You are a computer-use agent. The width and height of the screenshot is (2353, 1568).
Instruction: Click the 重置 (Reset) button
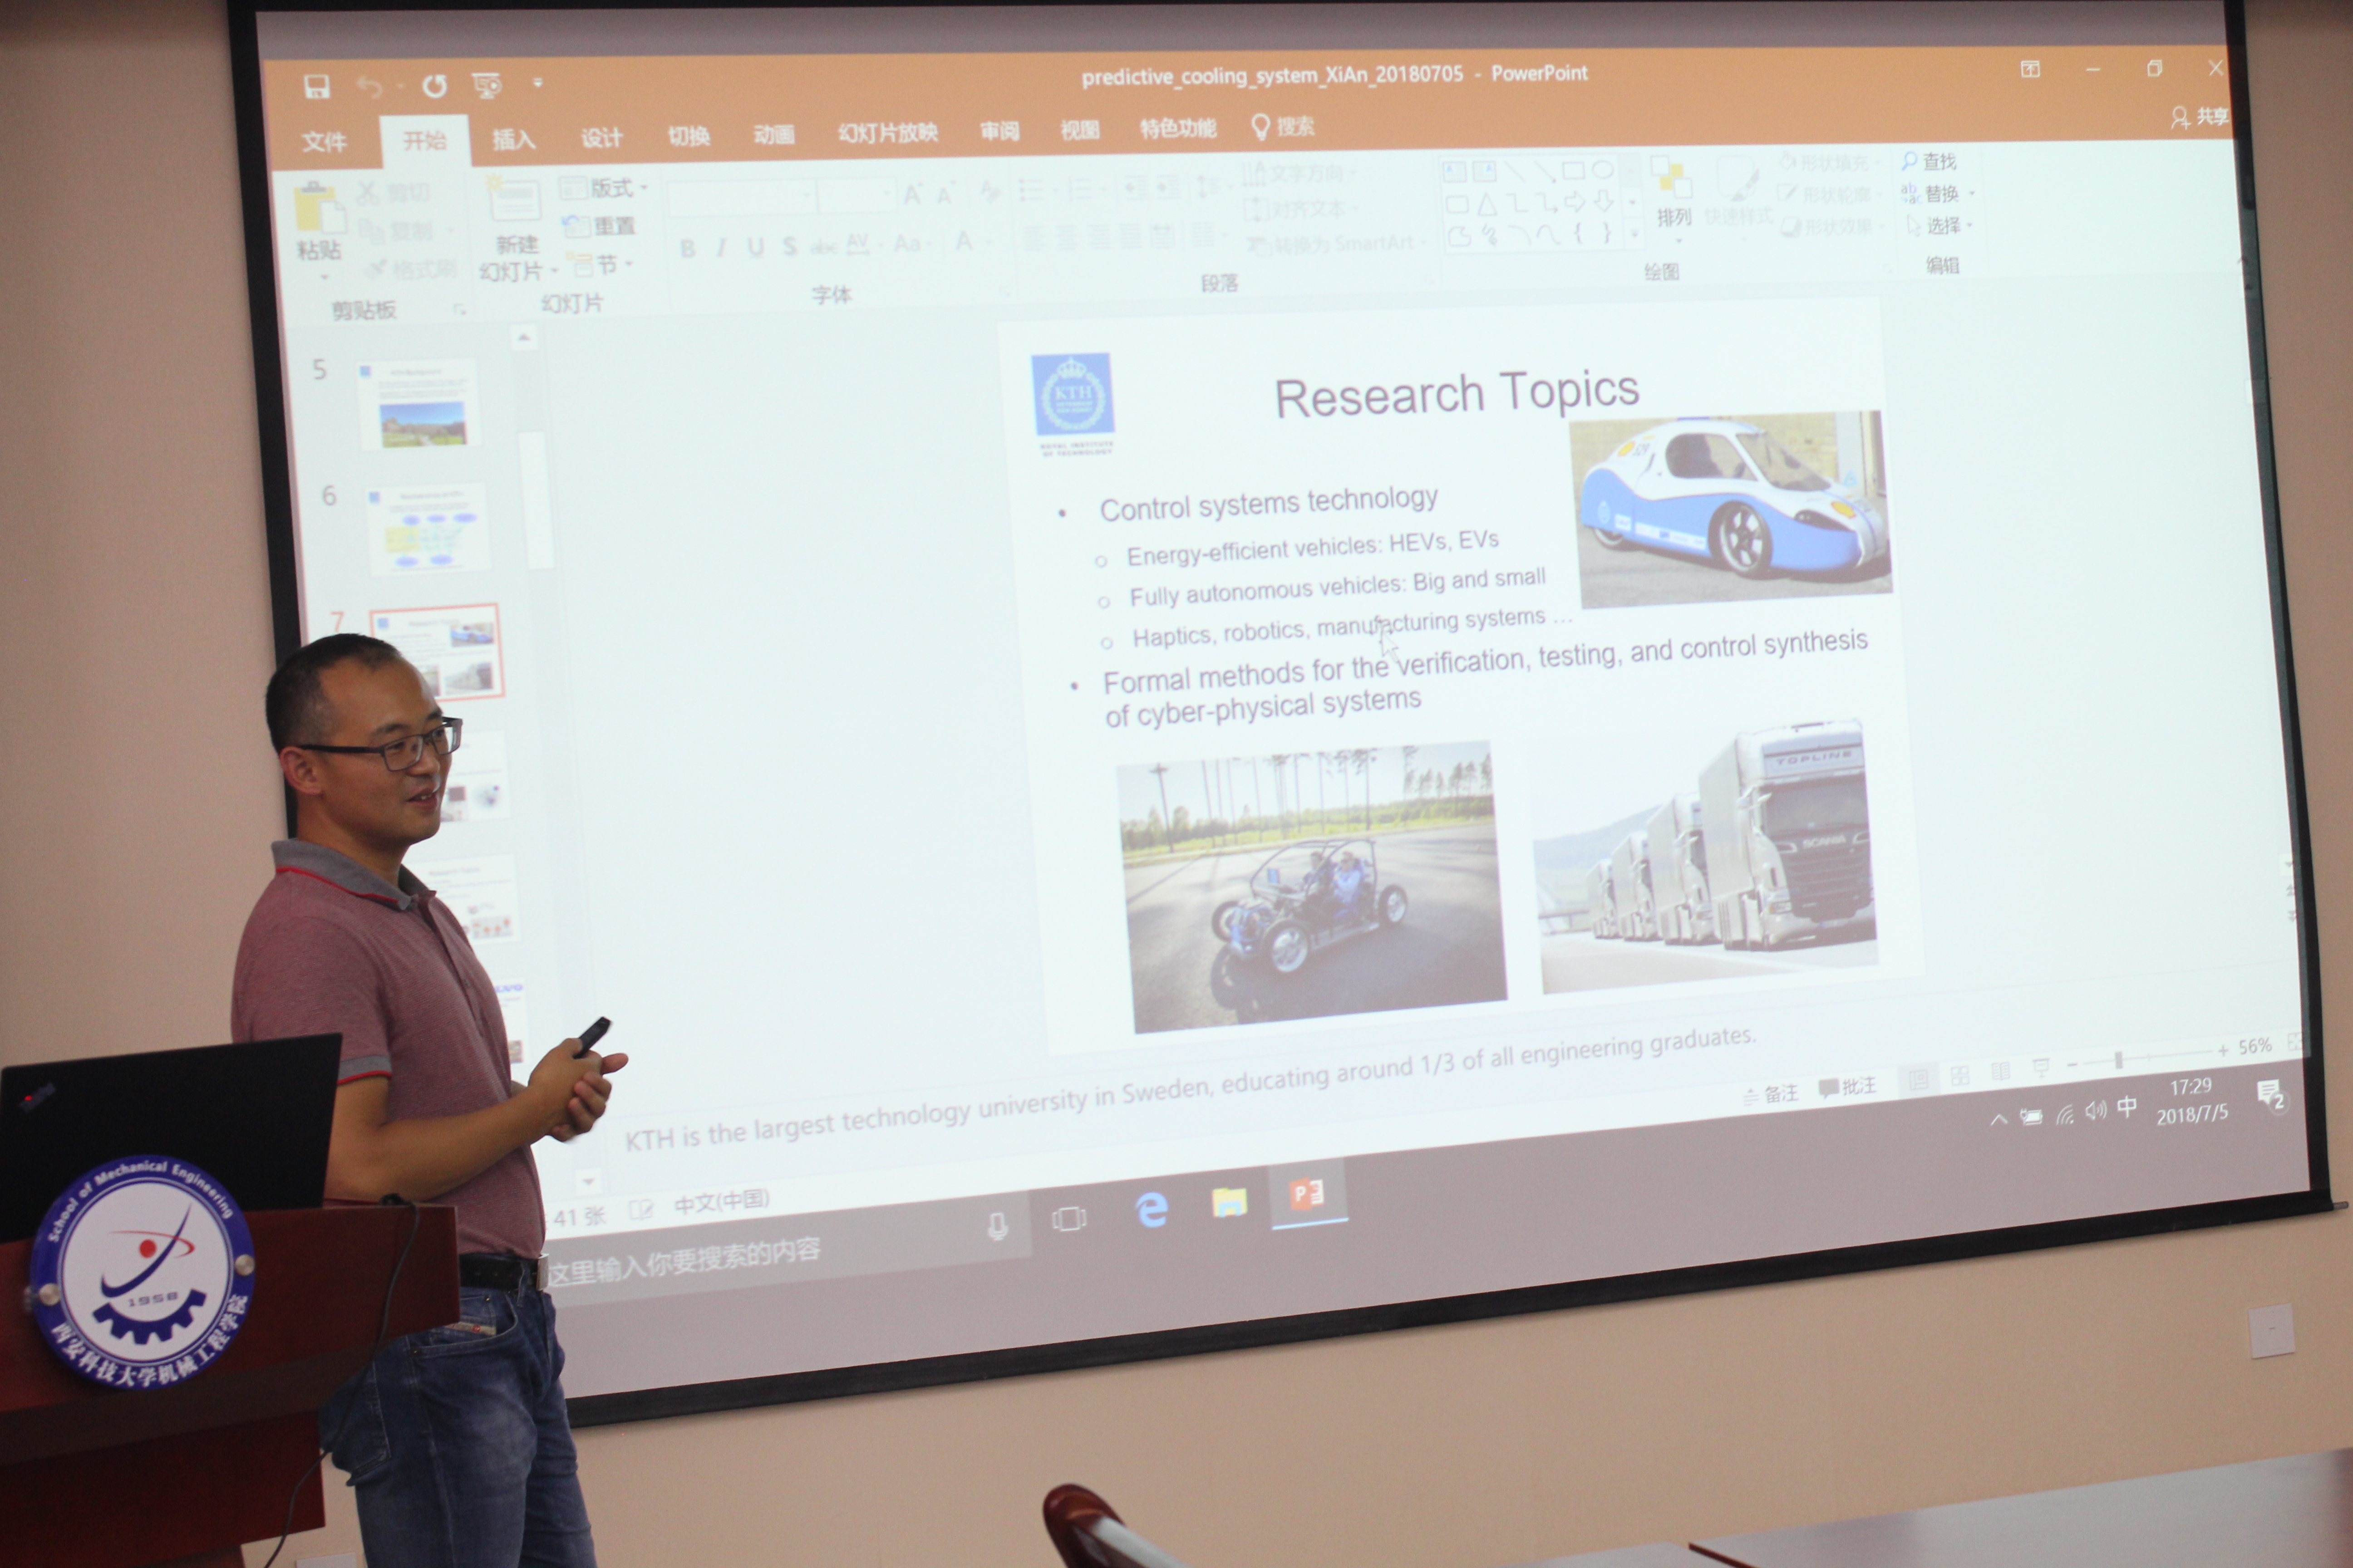(599, 225)
